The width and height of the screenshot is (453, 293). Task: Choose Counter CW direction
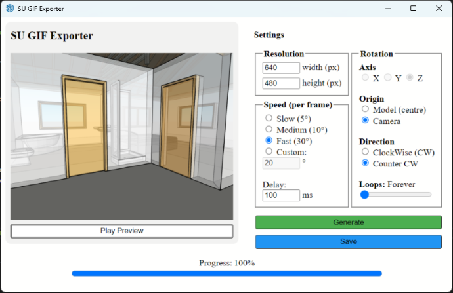point(366,163)
